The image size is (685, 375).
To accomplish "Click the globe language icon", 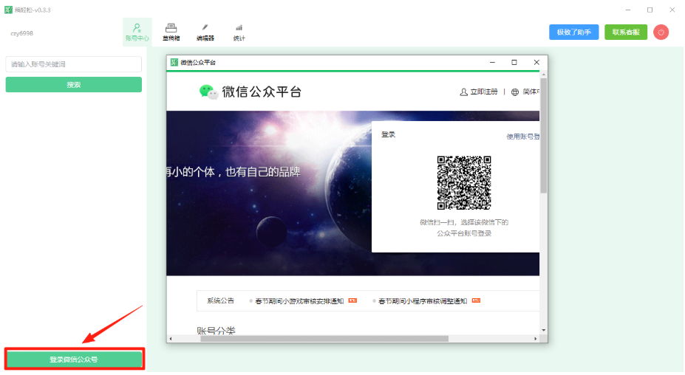I will [514, 92].
